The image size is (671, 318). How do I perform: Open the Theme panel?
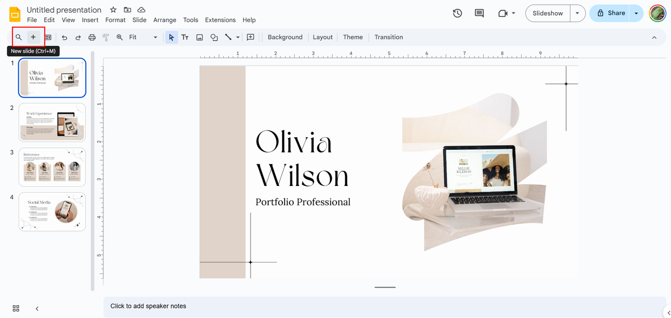353,37
